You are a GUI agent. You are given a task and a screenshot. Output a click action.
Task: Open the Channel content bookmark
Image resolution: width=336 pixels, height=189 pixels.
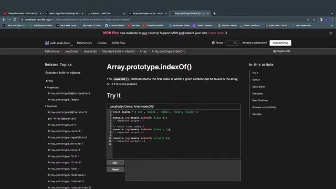(154, 25)
